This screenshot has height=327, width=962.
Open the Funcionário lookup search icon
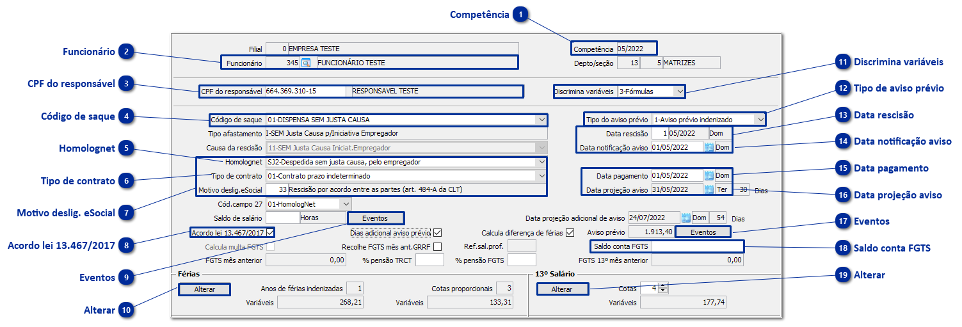point(306,63)
